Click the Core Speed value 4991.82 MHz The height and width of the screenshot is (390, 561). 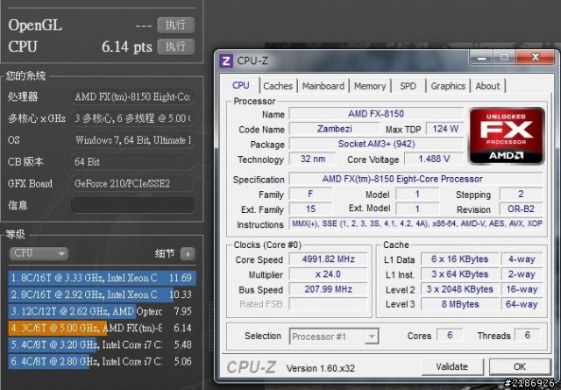(328, 259)
